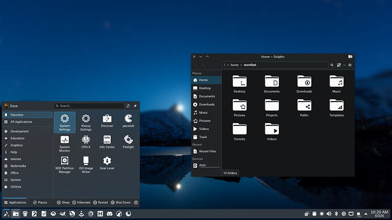Toggle the pin to keep launcher open
392x220 pixels.
(x=135, y=106)
